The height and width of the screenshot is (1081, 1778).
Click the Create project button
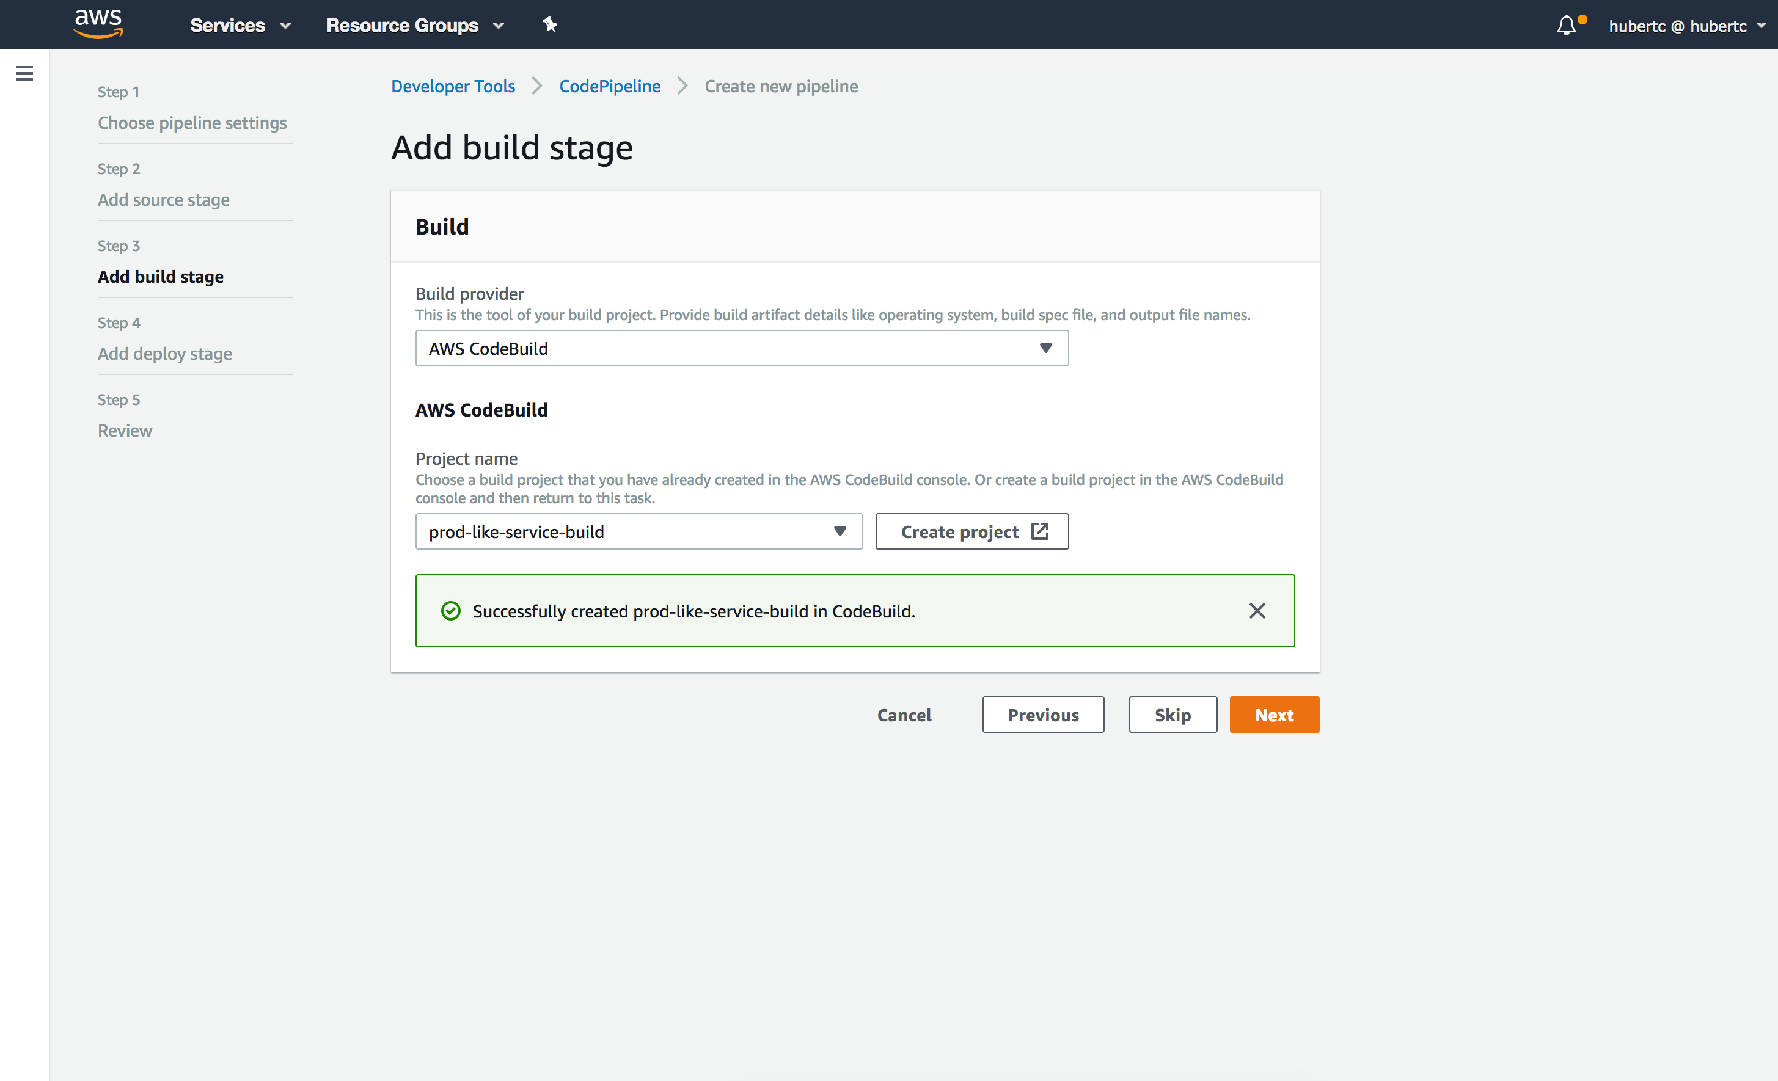pyautogui.click(x=972, y=531)
